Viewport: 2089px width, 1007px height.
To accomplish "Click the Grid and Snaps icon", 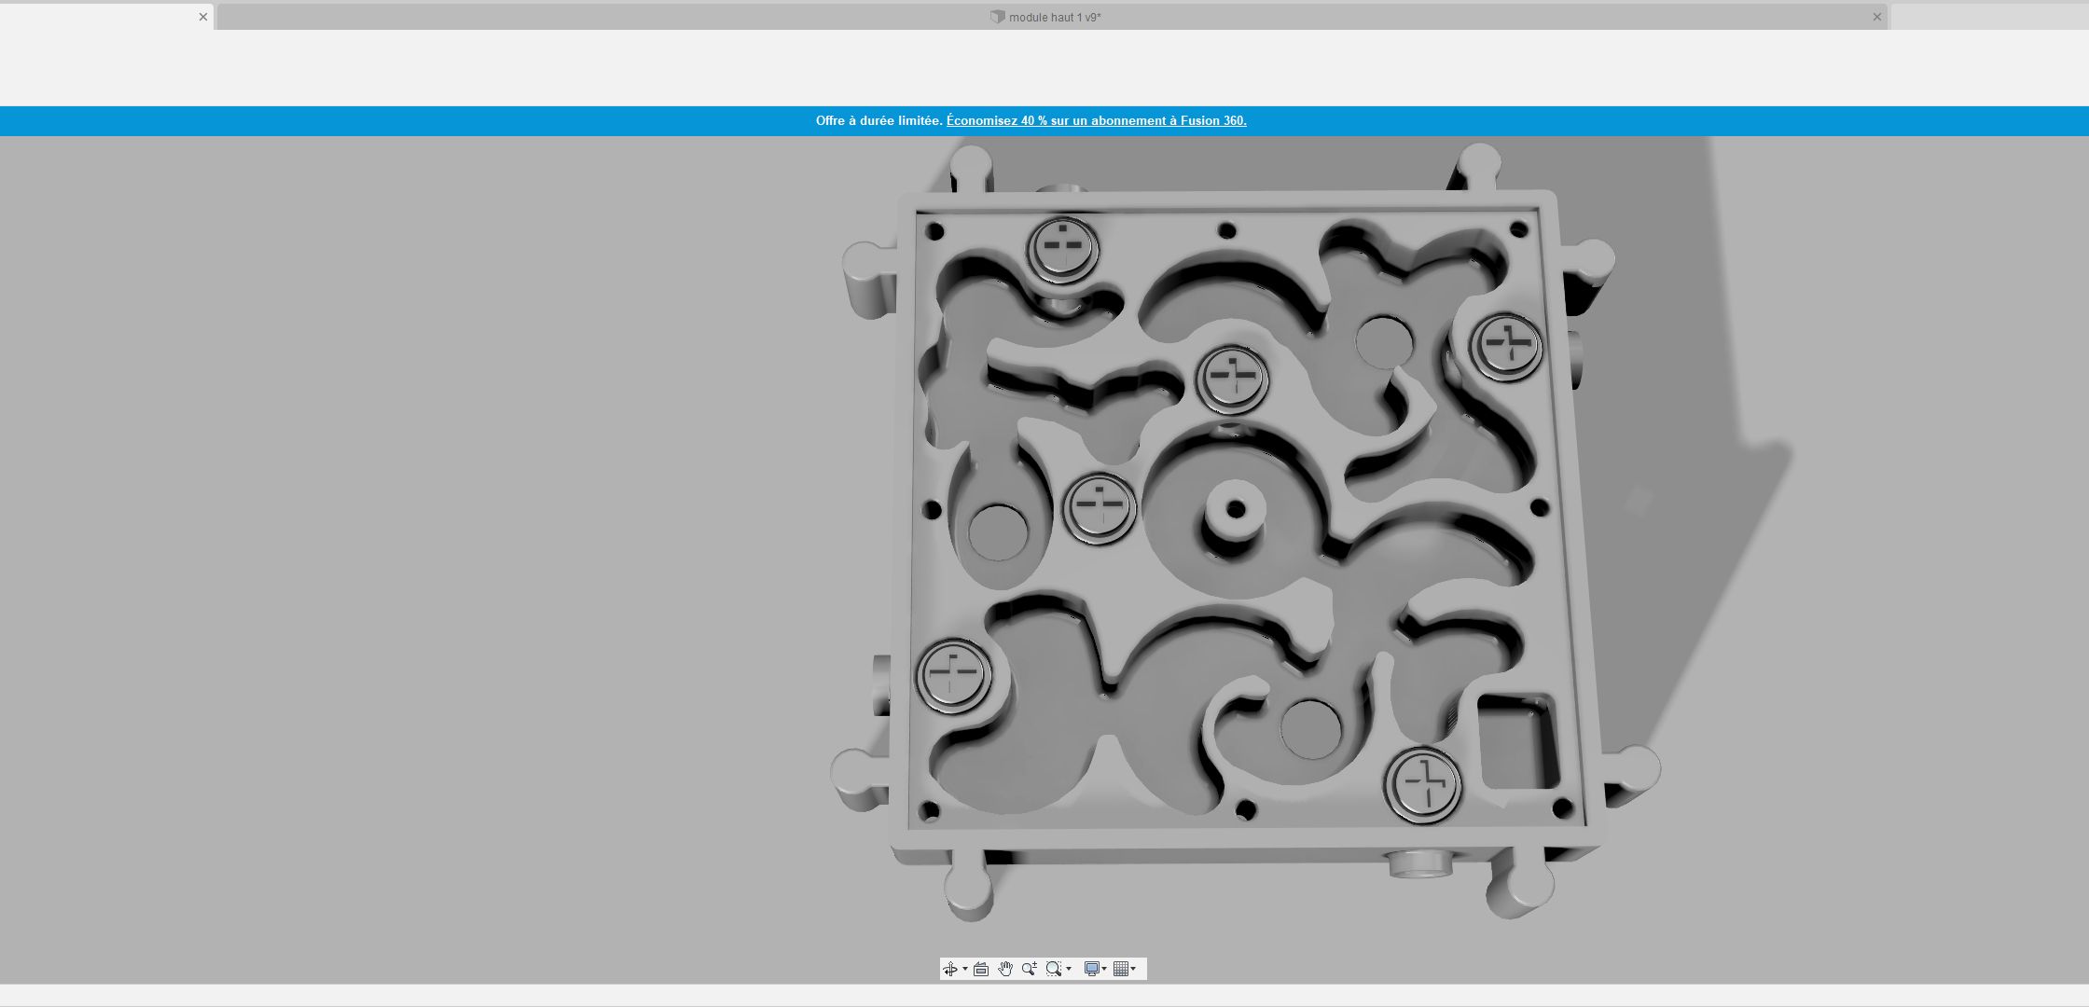I will coord(1121,969).
